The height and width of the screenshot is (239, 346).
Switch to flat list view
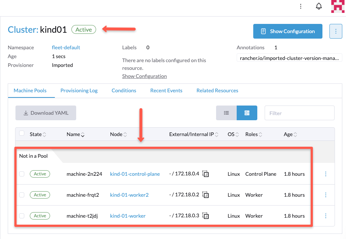[226, 113]
